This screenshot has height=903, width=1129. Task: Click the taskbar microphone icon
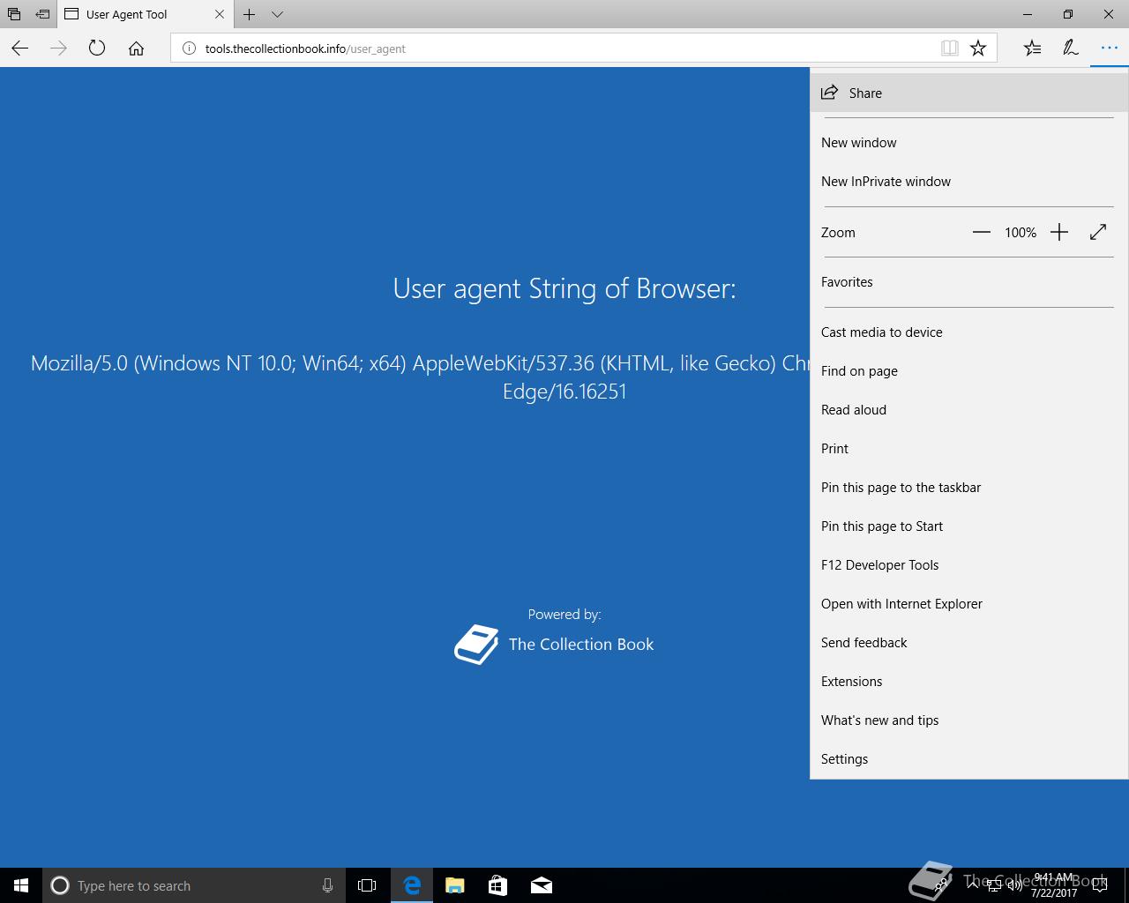327,885
